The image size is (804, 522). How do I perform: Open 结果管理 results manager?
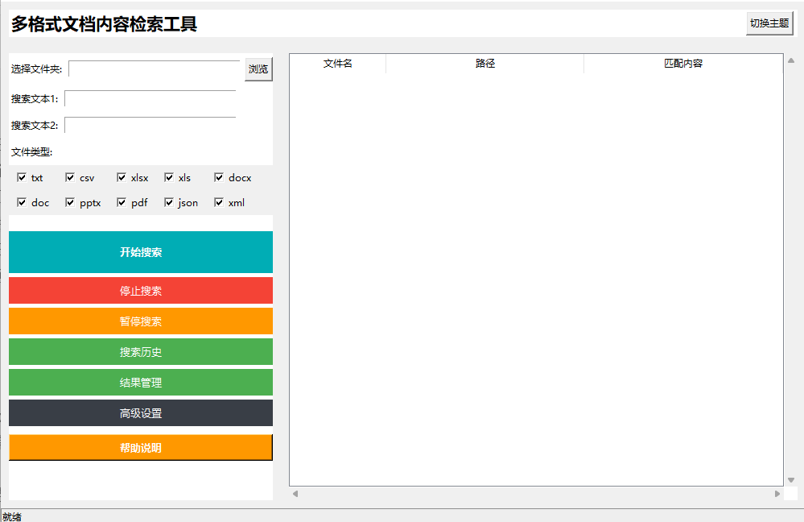pos(141,383)
